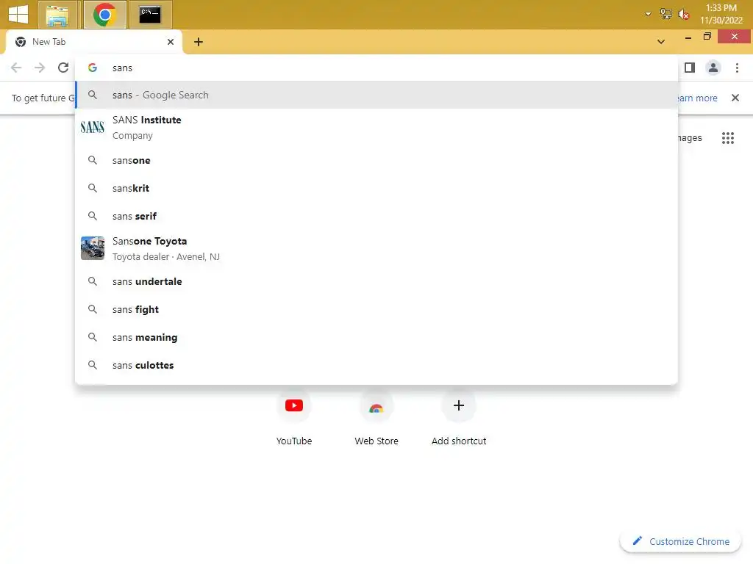Click the Web Store shortcut label text
Screen dimensions: 753x564
coord(376,441)
